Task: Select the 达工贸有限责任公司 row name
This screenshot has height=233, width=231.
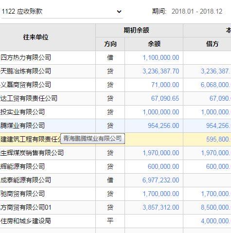Action: pos(29,98)
